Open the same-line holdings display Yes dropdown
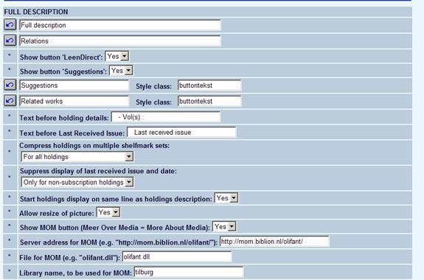Image resolution: width=424 pixels, height=280 pixels. tap(226, 198)
